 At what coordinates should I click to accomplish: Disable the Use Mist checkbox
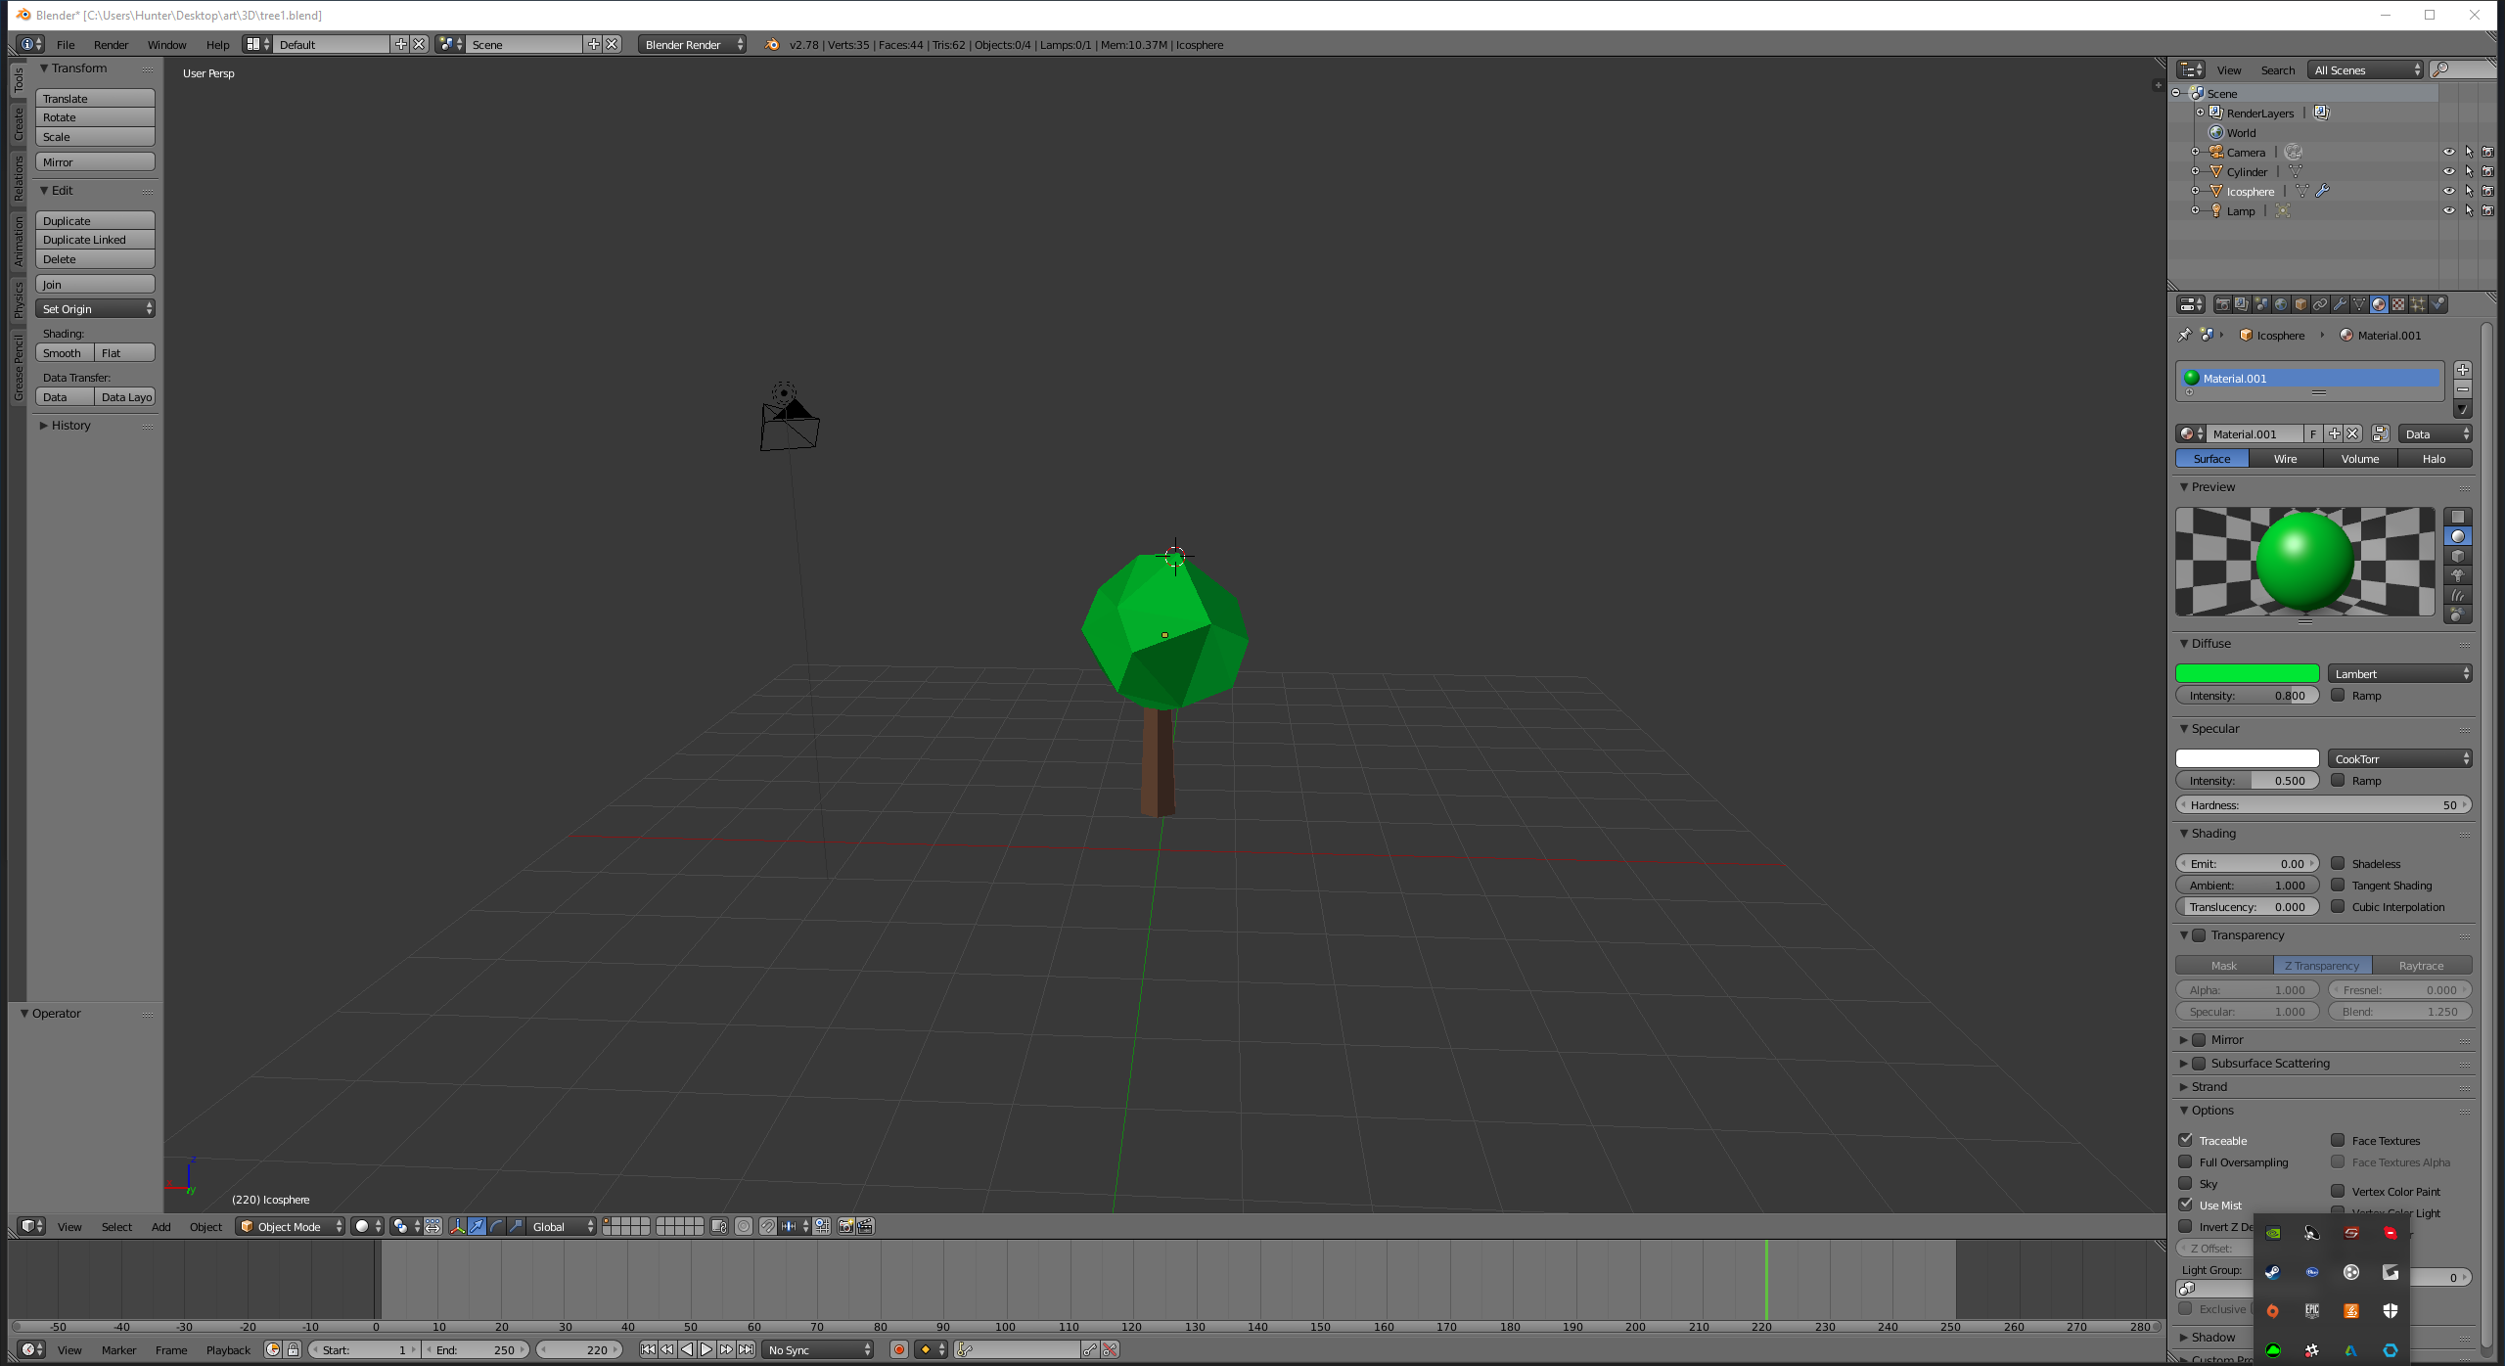click(x=2187, y=1205)
